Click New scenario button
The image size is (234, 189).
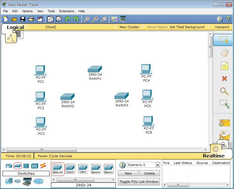[128, 173]
